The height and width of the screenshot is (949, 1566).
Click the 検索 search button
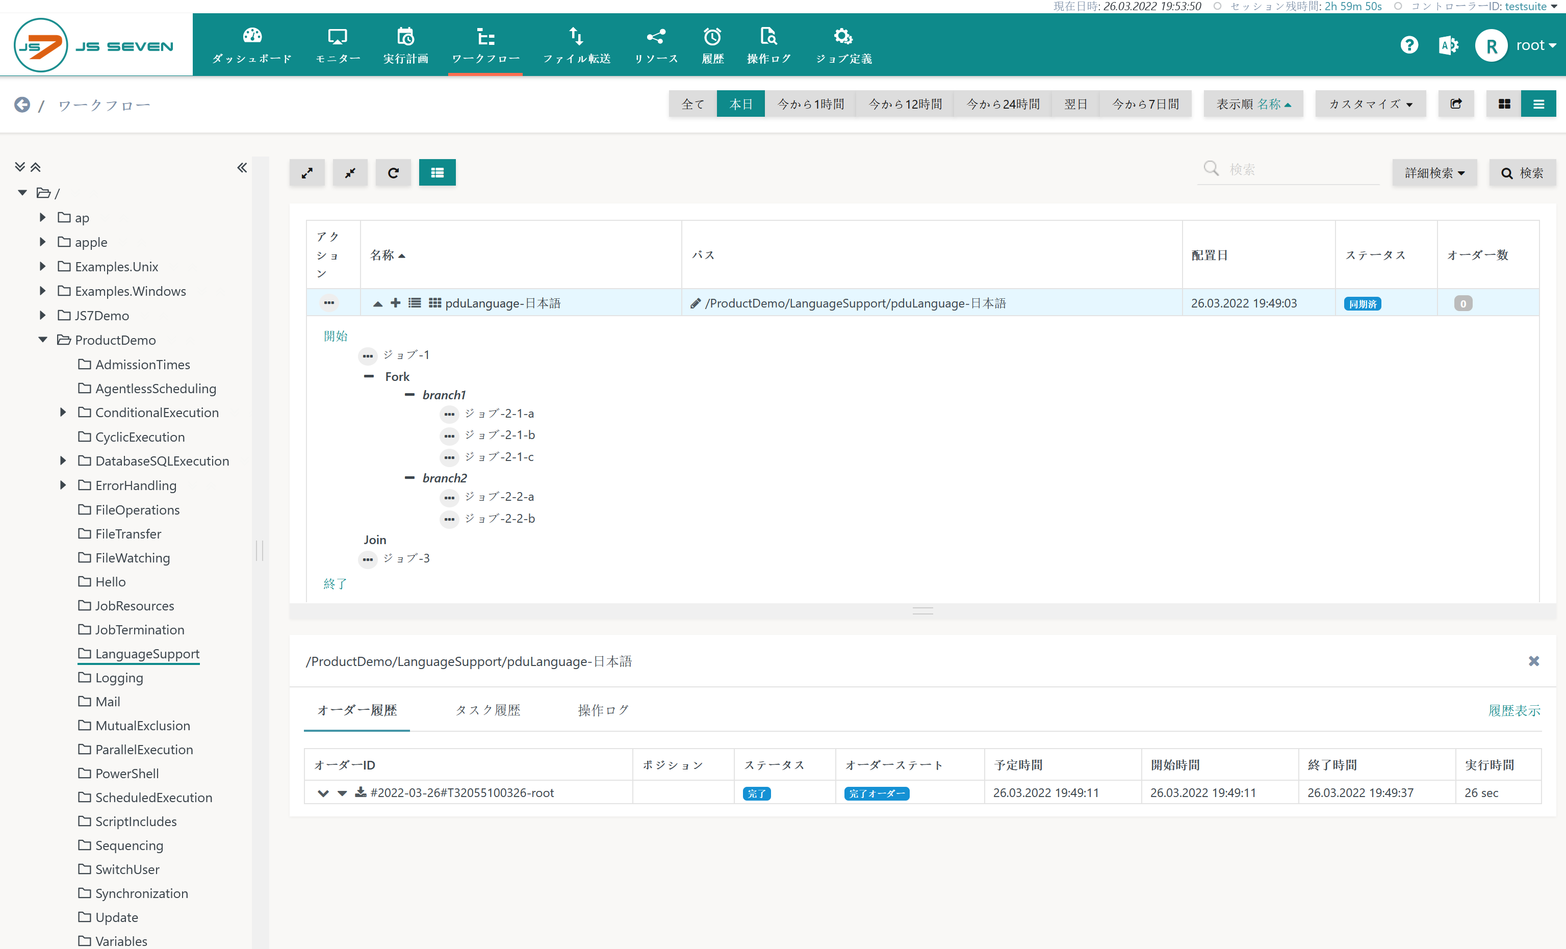(1522, 172)
